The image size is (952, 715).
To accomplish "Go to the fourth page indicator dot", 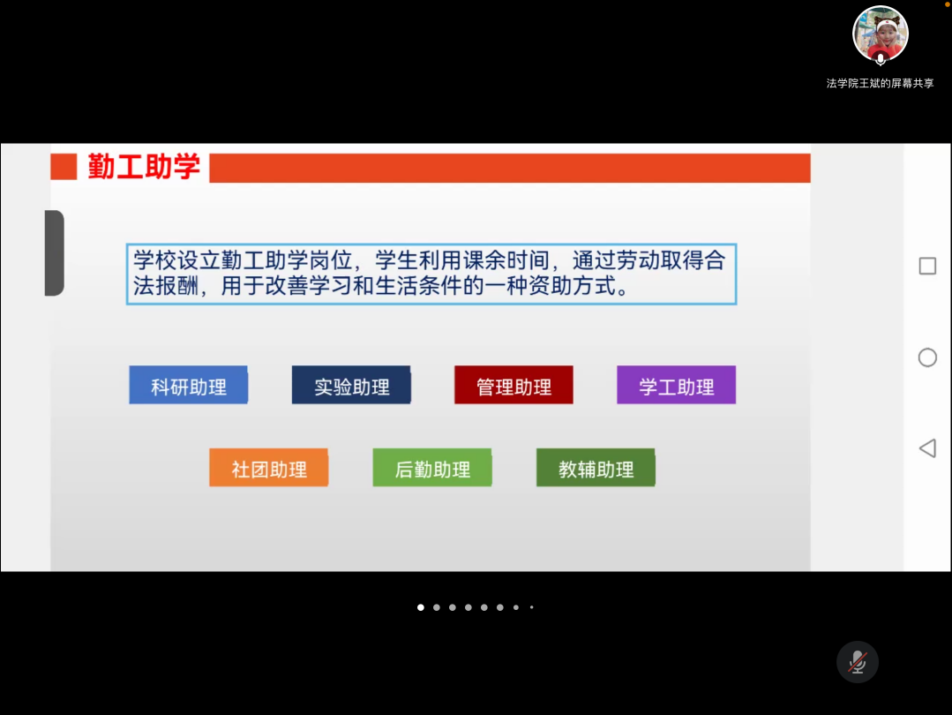I will [x=469, y=607].
